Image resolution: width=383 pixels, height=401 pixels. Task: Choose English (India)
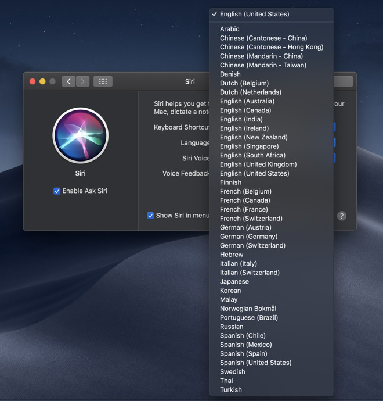click(272, 119)
